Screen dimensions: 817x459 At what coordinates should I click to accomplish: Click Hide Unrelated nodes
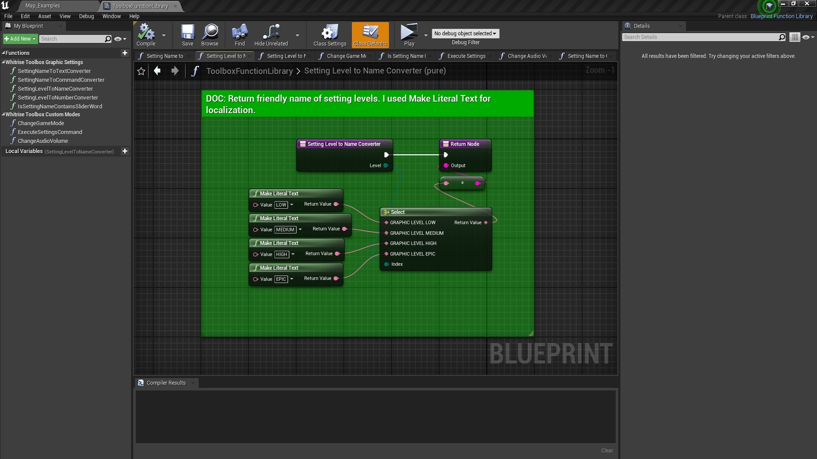[270, 35]
